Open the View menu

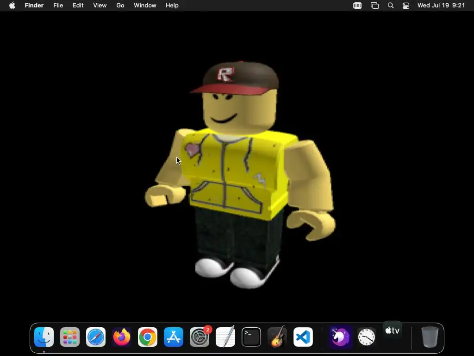tap(100, 6)
